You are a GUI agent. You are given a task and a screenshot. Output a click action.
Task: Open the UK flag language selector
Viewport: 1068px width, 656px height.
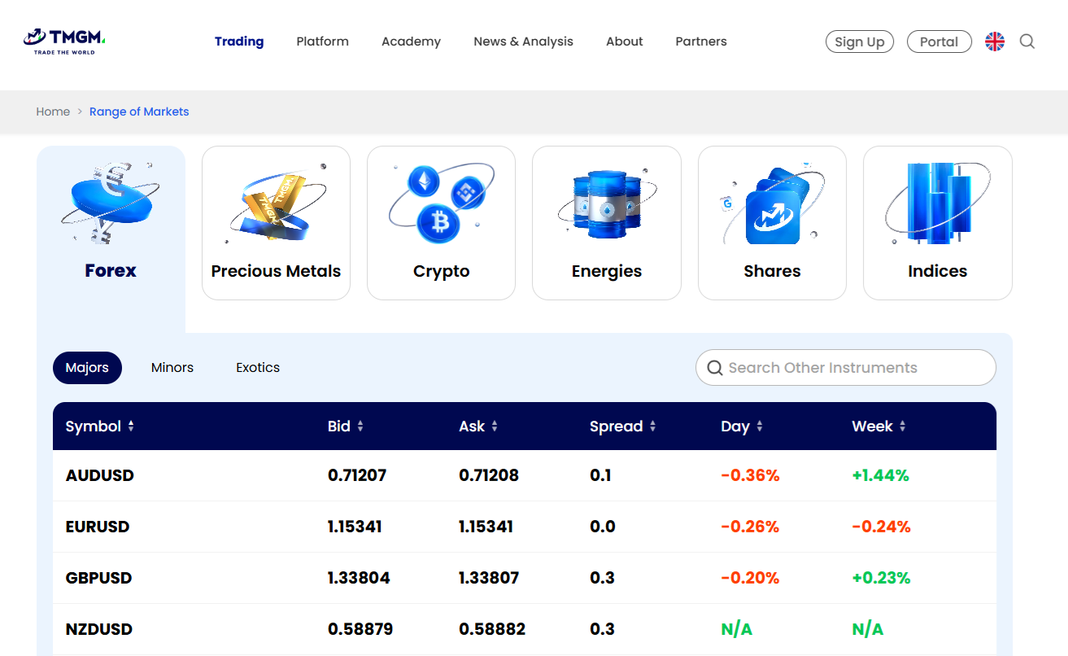(995, 42)
